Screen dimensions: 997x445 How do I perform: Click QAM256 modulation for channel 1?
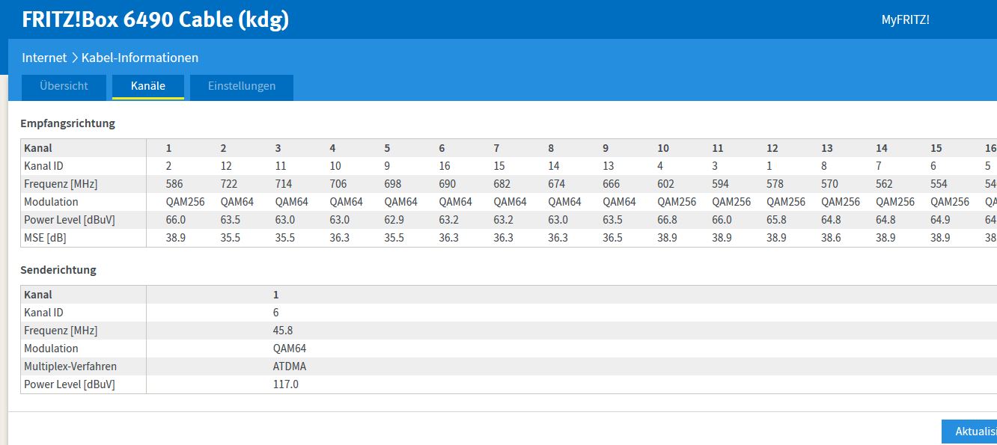186,202
